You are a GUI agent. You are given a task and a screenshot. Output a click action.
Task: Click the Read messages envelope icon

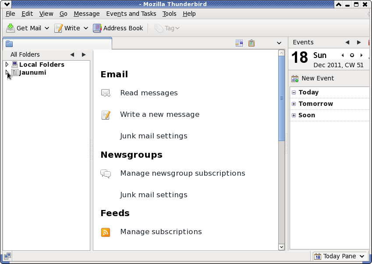(x=106, y=93)
